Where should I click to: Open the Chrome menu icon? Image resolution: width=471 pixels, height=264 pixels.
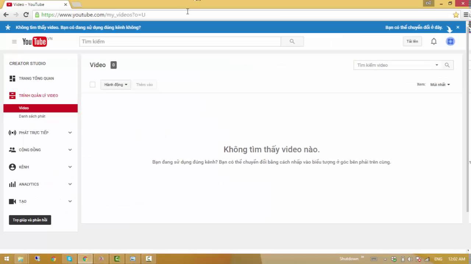[x=467, y=15]
